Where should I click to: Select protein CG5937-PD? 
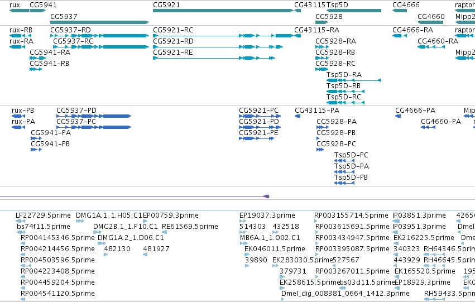(94, 116)
